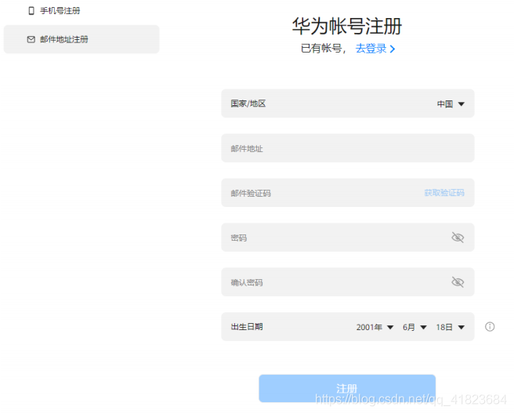Image resolution: width=514 pixels, height=414 pixels.
Task: Open the birth day dropdown 18日
Action: [x=450, y=328]
